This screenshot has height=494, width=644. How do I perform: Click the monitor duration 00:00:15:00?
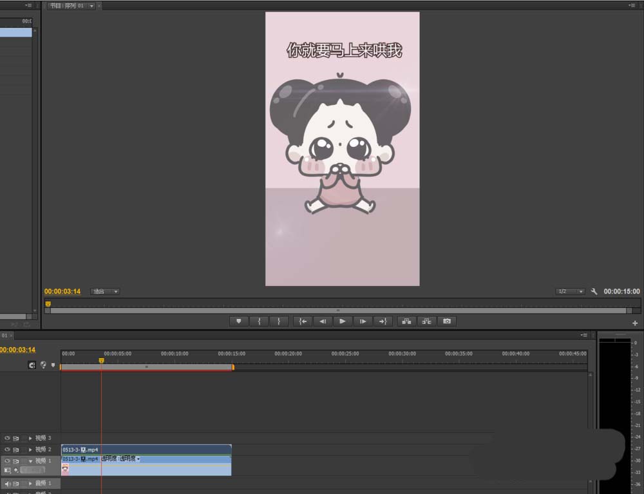[x=621, y=292]
